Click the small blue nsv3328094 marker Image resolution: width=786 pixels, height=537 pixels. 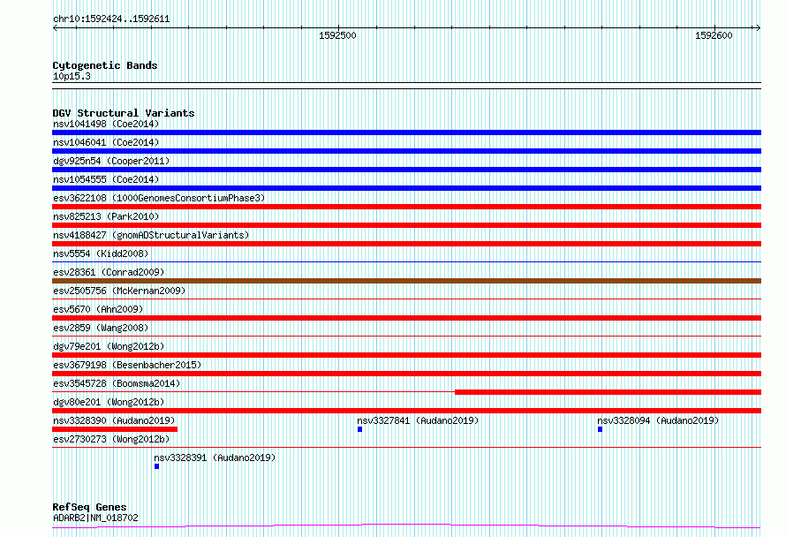(600, 429)
